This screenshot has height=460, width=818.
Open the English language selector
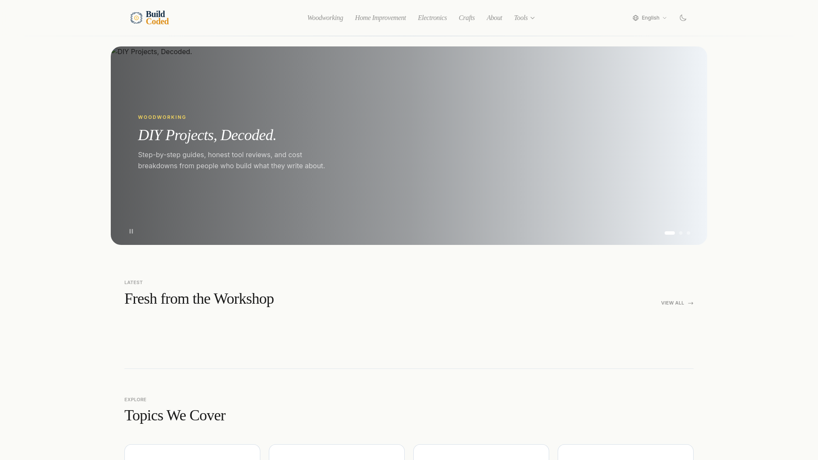tap(650, 18)
